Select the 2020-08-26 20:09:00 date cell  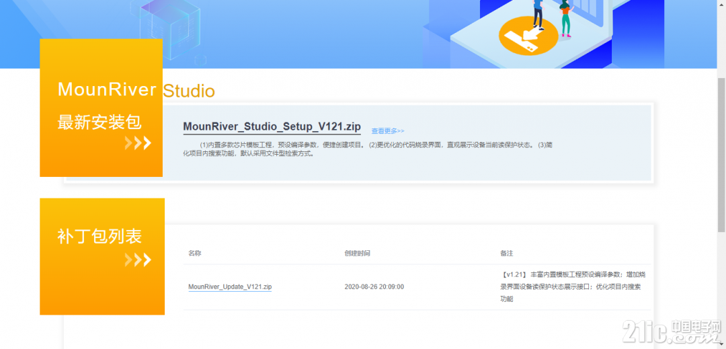click(374, 287)
